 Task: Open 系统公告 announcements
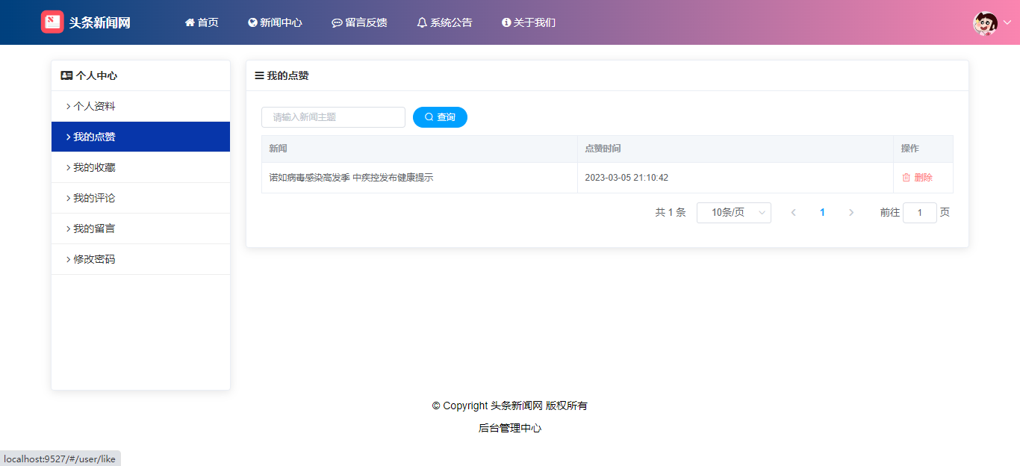pos(444,22)
